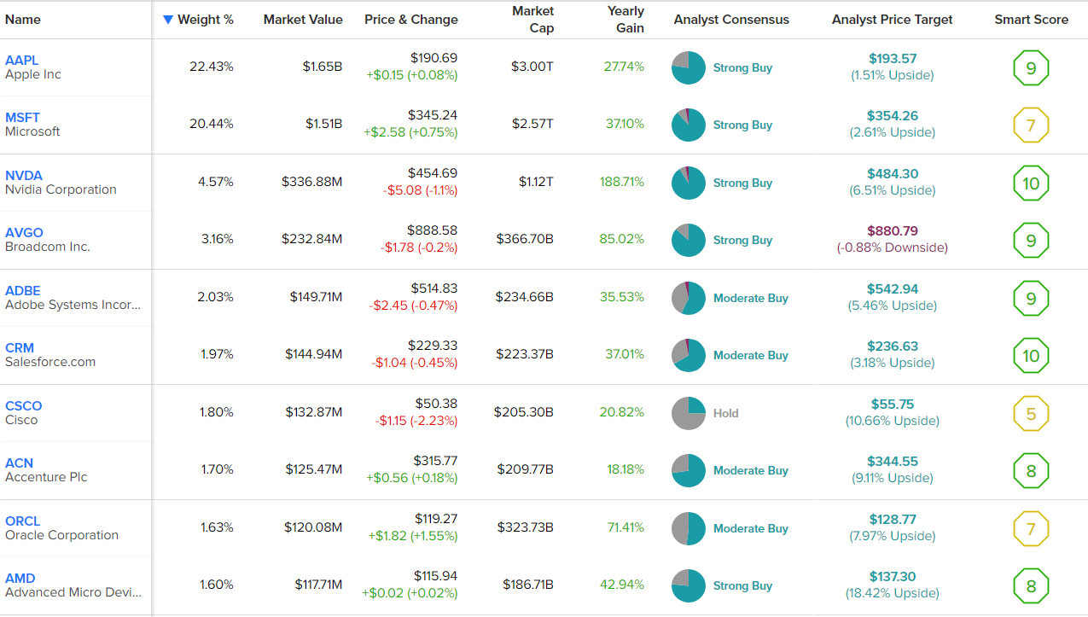Sort by Yearly Gain column header
Image resolution: width=1088 pixels, height=617 pixels.
(x=625, y=20)
